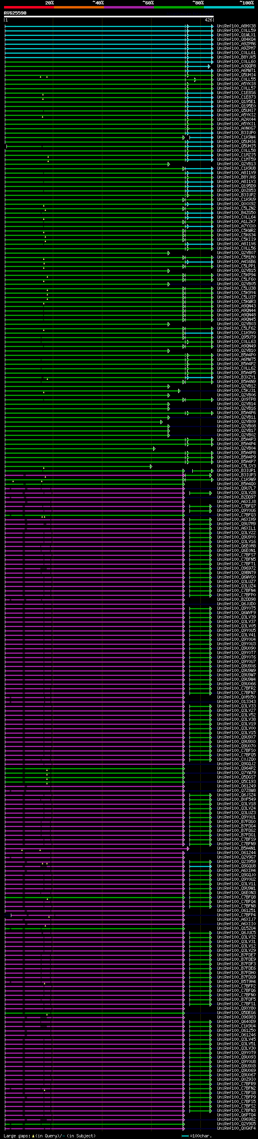Click the white query sequence bar

109,17
